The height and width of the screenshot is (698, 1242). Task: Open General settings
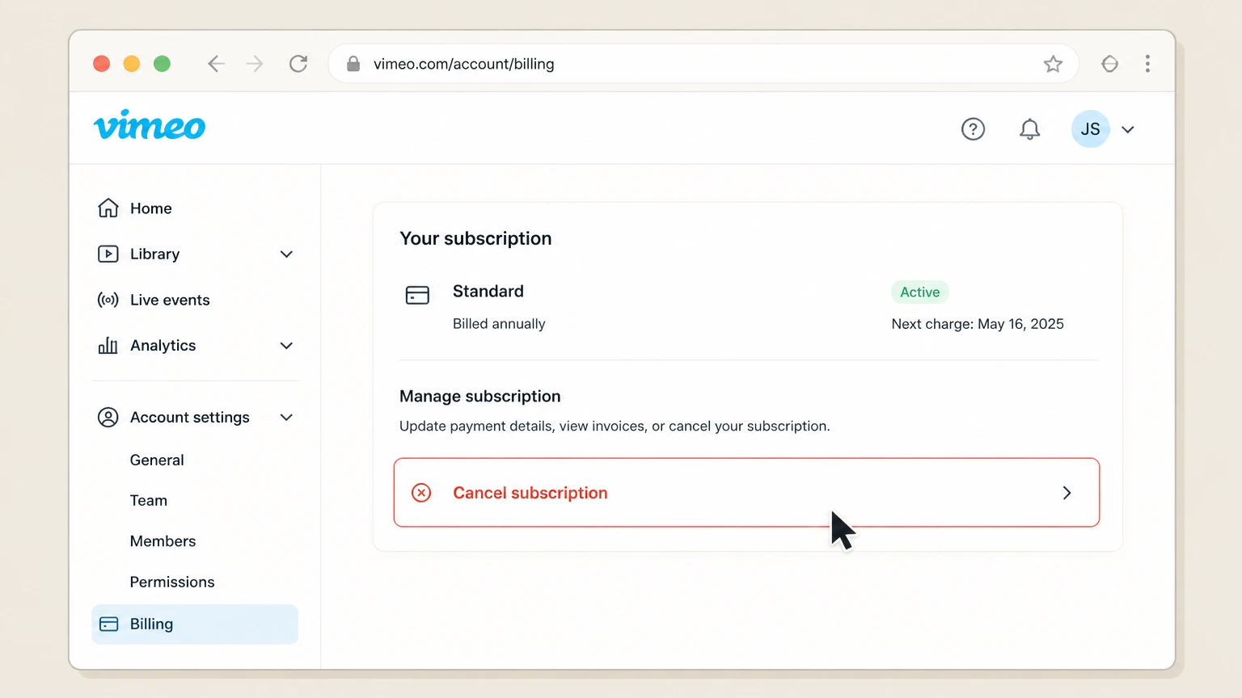pos(157,460)
